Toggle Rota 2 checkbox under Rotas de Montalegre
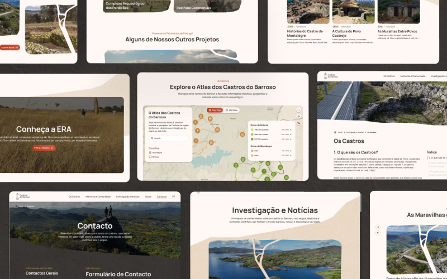Screen dimensions: 447x279 point(252,156)
